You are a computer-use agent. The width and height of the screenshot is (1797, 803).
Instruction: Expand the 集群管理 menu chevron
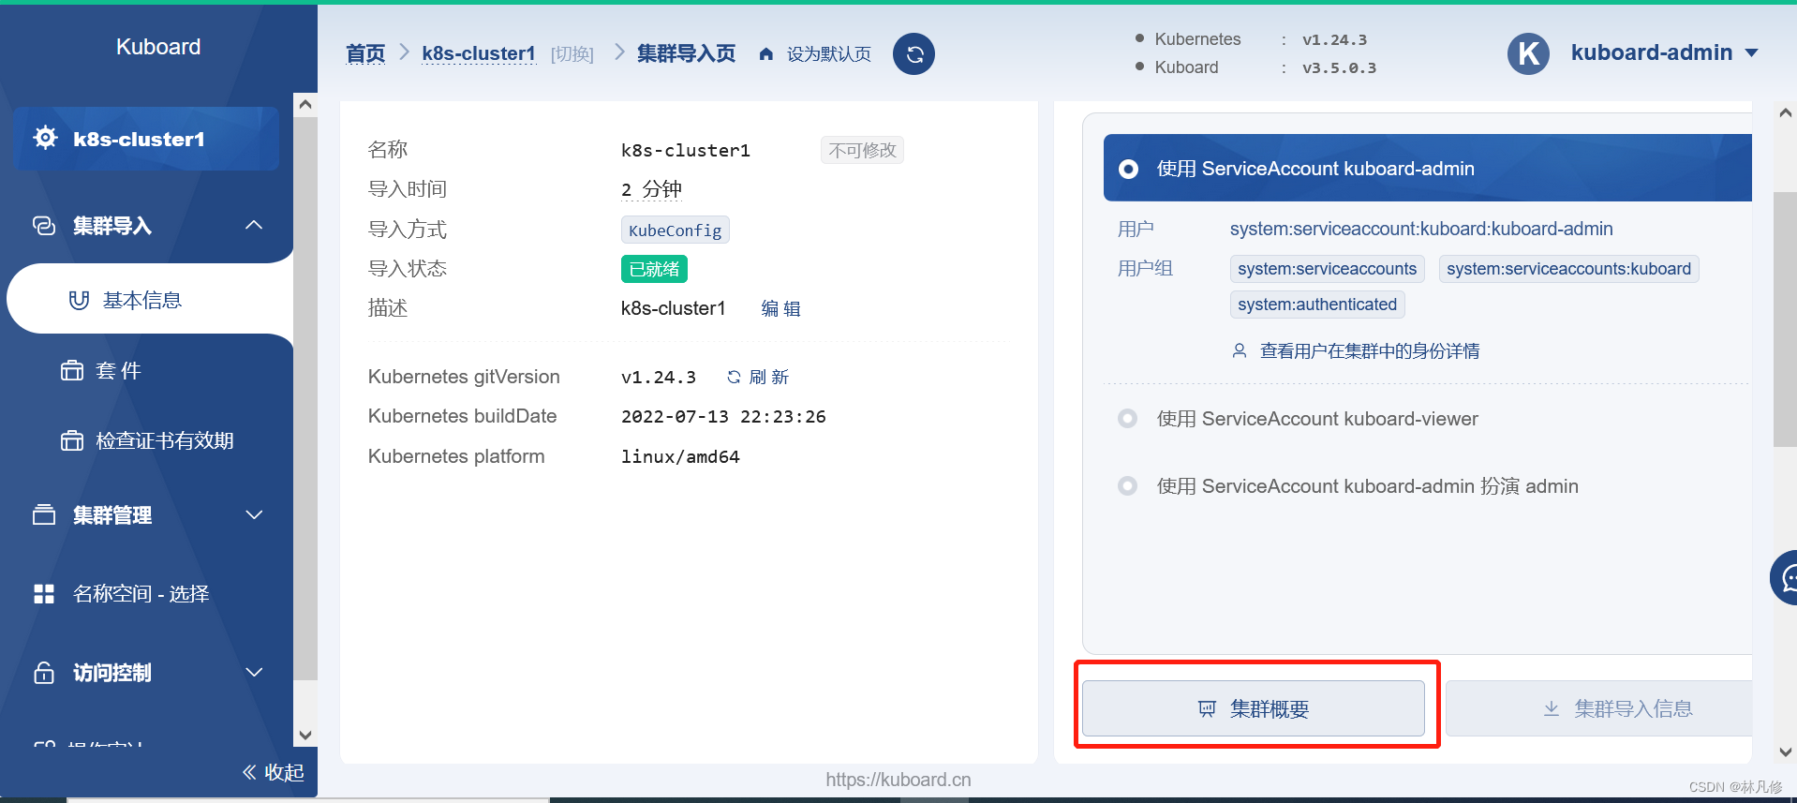pos(254,514)
